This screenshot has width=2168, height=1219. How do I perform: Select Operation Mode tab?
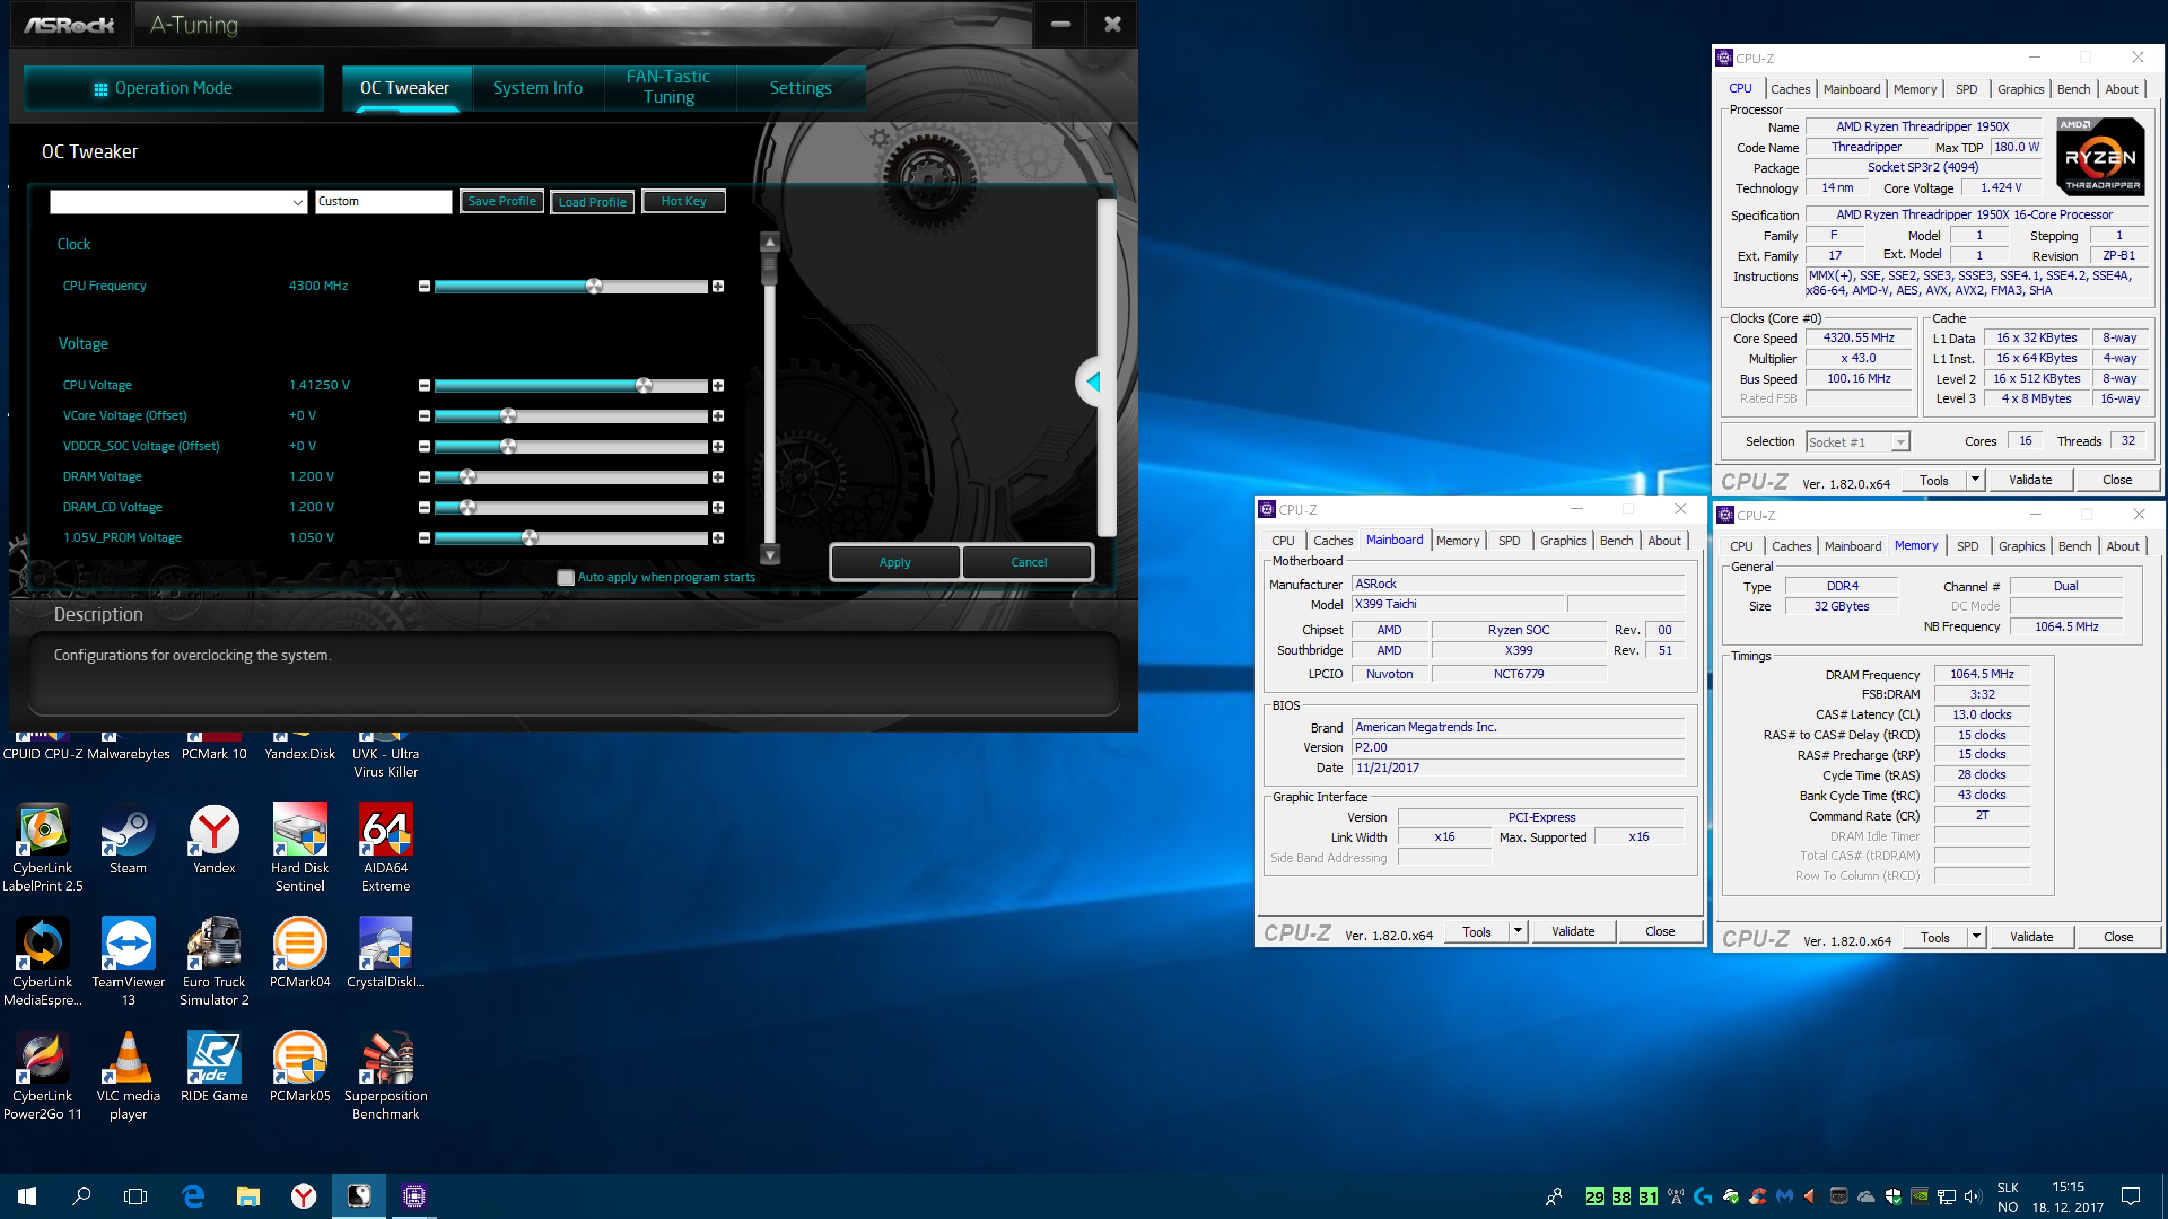[173, 87]
